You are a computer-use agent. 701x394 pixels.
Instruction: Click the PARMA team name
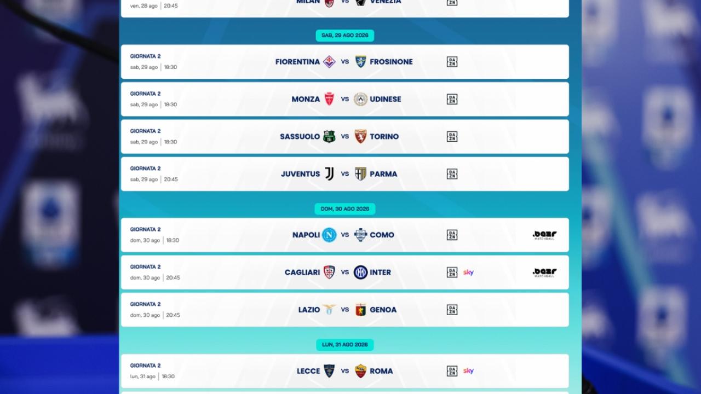(383, 174)
